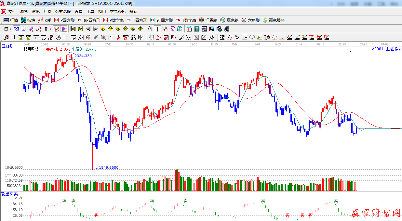Jump to first bar with skip-start arrow

coord(73,29)
